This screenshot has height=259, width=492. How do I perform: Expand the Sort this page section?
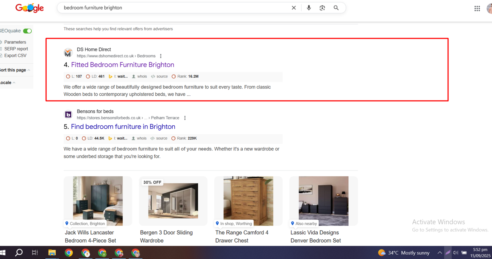[15, 70]
